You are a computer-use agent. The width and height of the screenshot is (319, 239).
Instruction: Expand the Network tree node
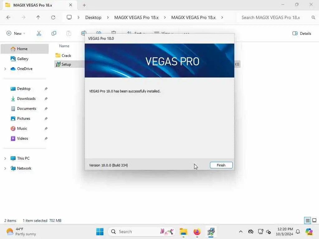5,168
